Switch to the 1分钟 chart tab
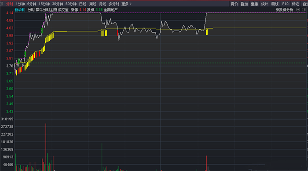The image size is (308, 171). (20, 4)
